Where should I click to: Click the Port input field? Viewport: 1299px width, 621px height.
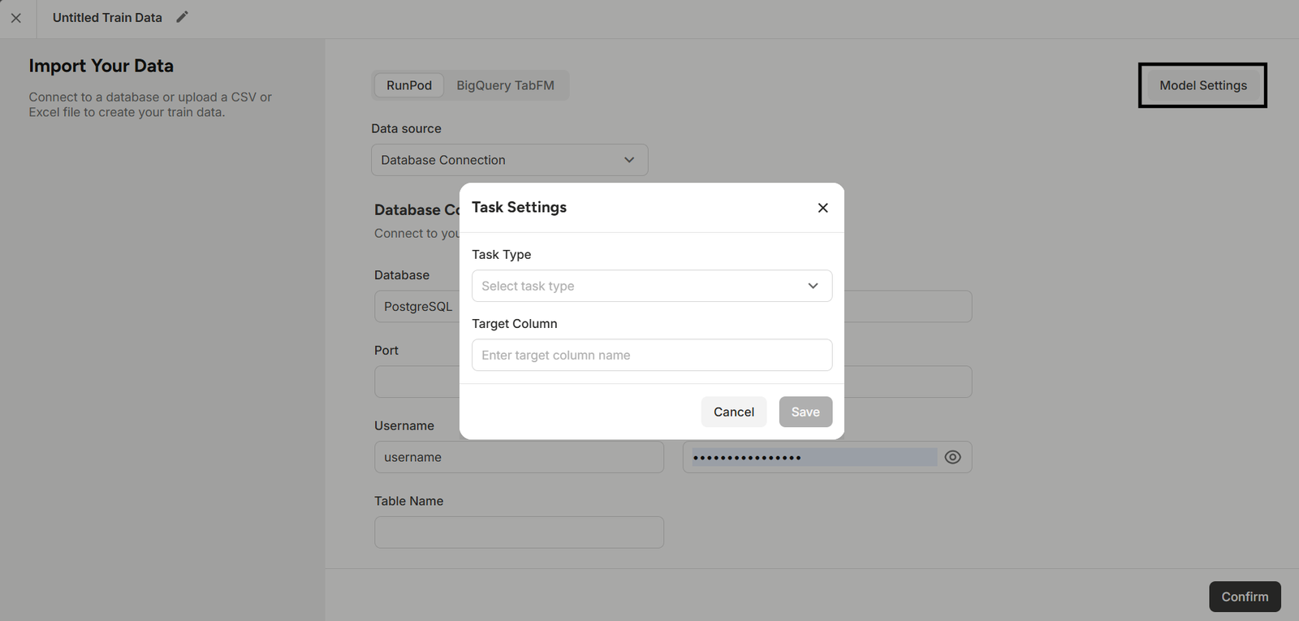417,382
